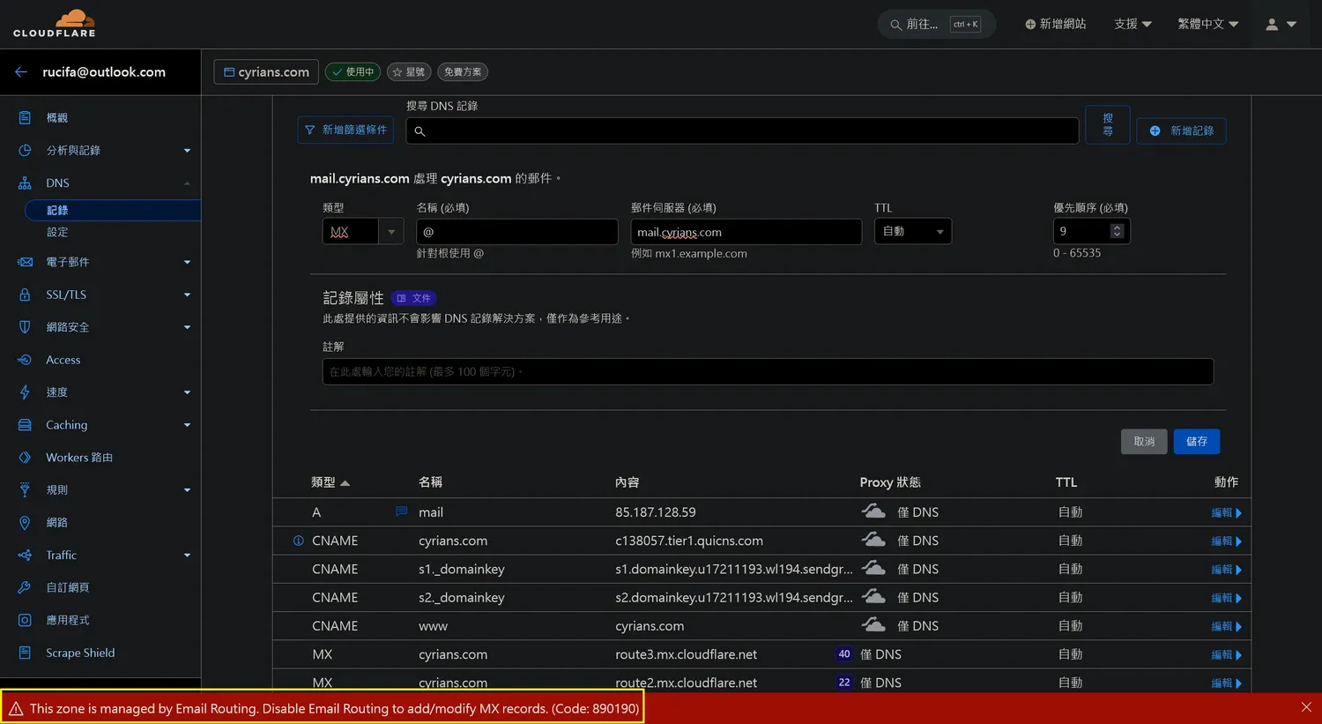Open the 支援 menu in the top bar

1133,24
